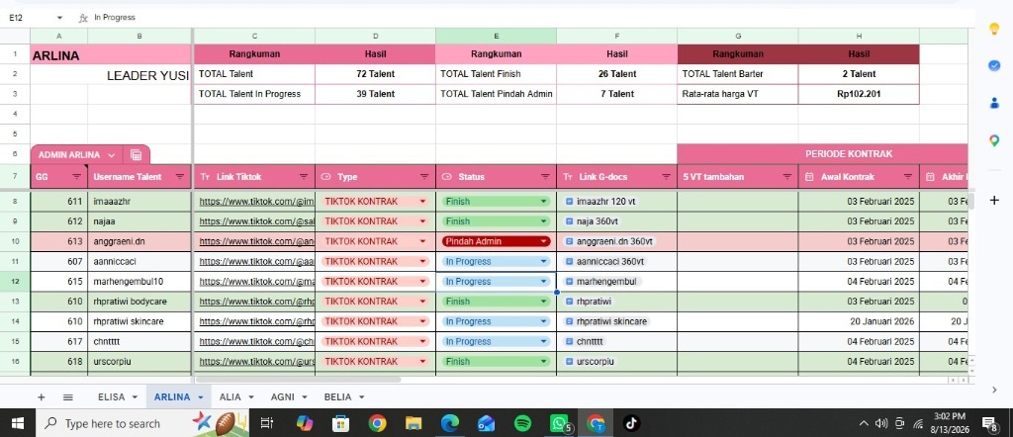
Task: Open filter for Username Talent column
Action: tap(180, 176)
